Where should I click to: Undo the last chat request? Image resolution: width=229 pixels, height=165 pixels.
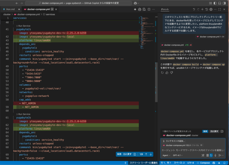click(194, 9)
